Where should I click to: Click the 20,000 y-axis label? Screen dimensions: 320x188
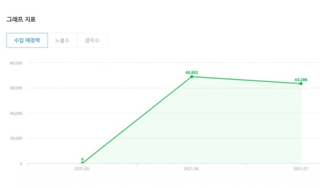click(x=16, y=139)
